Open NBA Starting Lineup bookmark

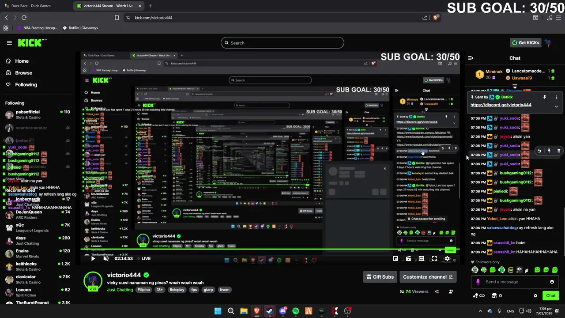point(37,28)
